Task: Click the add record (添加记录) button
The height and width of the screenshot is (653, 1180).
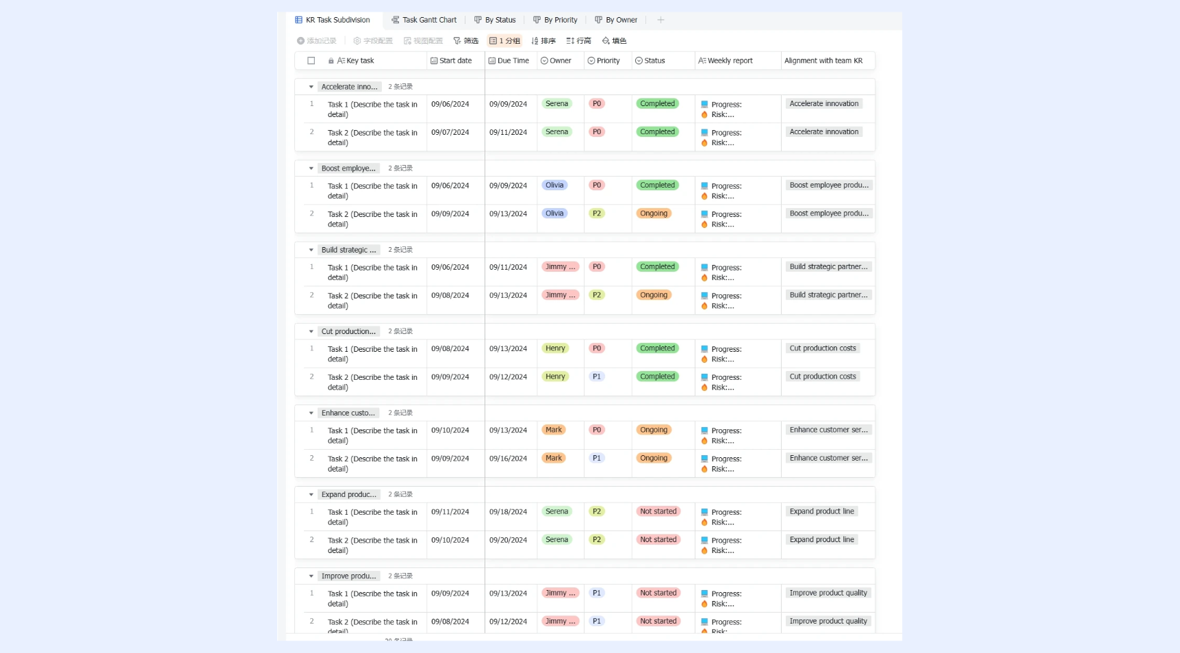Action: coord(316,41)
